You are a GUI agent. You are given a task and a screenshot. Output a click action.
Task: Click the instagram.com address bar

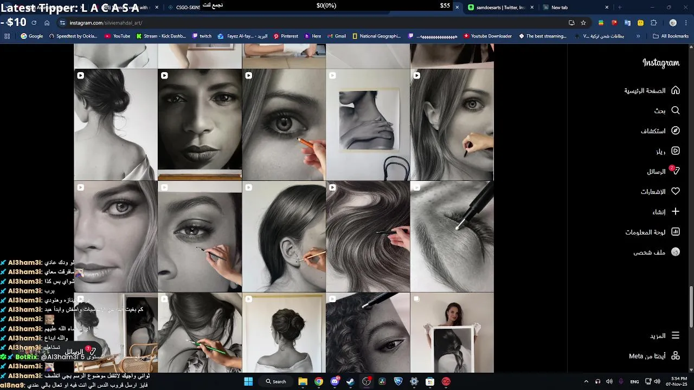(314, 23)
